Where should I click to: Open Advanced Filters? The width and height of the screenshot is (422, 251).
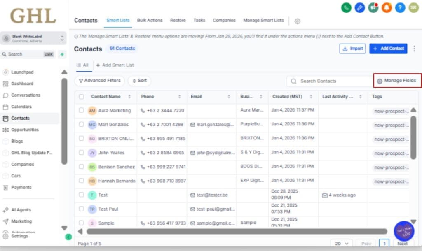click(x=99, y=81)
